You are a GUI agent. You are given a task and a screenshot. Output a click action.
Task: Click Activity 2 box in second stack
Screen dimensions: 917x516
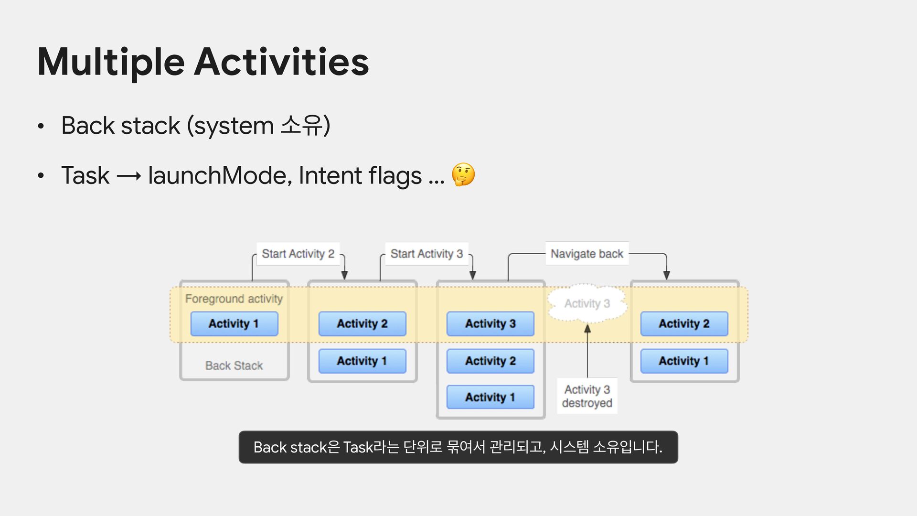(x=362, y=323)
